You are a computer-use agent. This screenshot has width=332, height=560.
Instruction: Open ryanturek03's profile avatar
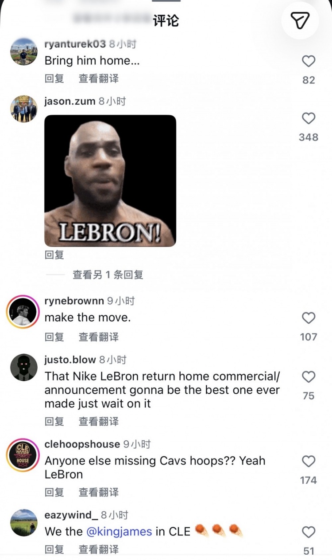[23, 52]
